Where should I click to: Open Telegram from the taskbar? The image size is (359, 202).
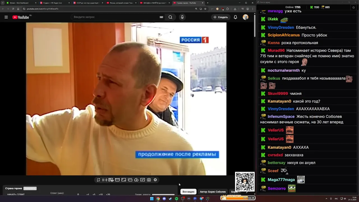coord(201,199)
